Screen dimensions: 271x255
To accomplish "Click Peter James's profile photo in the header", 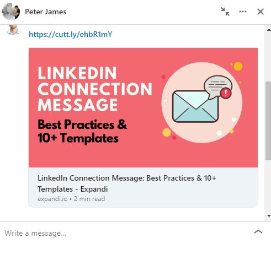I will (x=11, y=12).
